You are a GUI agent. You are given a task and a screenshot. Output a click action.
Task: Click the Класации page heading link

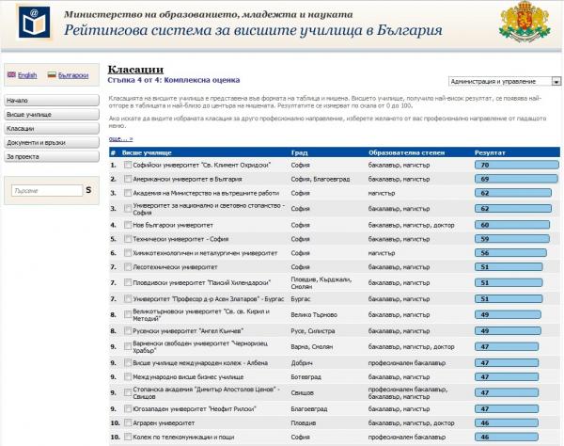tap(135, 69)
